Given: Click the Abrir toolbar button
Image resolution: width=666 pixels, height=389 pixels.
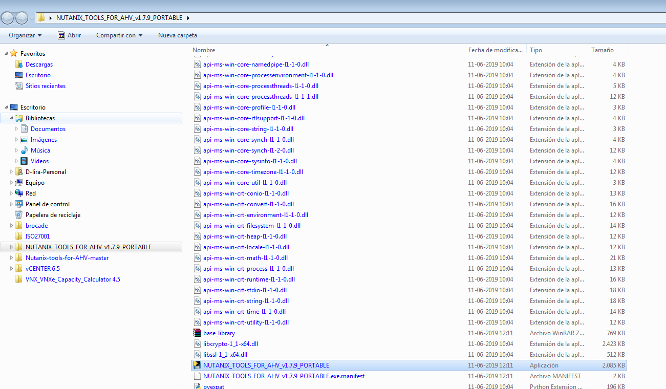Looking at the screenshot, I should click(69, 35).
